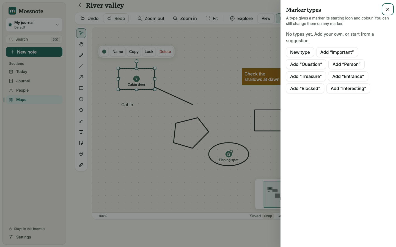This screenshot has width=396, height=247.
Task: Select the map marker pin tool
Action: [x=81, y=154]
